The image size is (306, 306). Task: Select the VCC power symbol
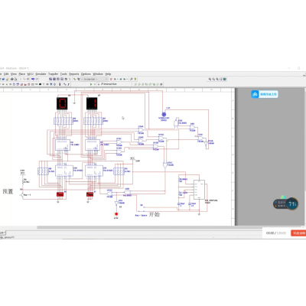click(132, 159)
